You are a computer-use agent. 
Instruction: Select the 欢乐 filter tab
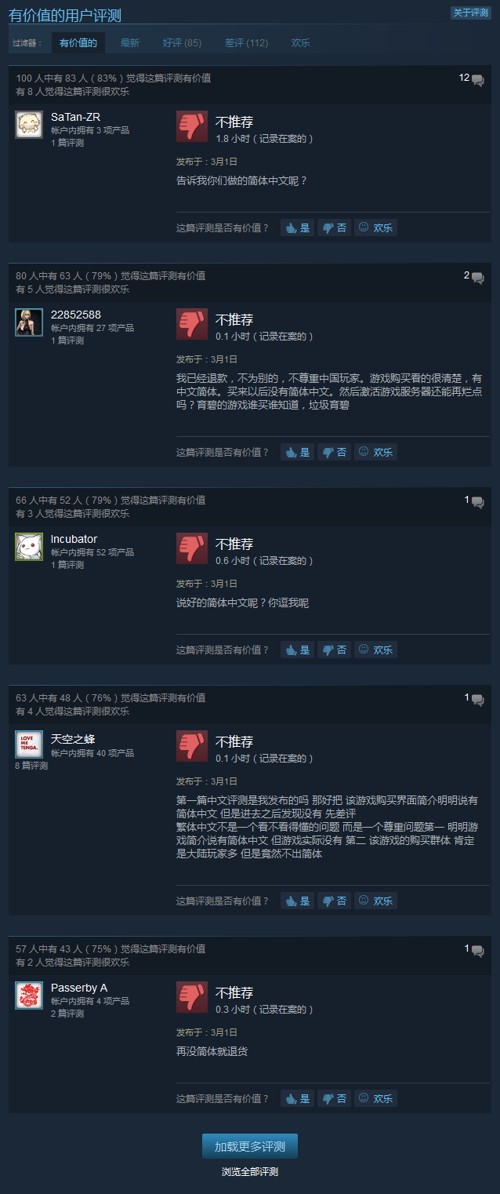coord(301,43)
